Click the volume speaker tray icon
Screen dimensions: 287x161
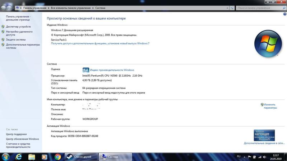265,157
